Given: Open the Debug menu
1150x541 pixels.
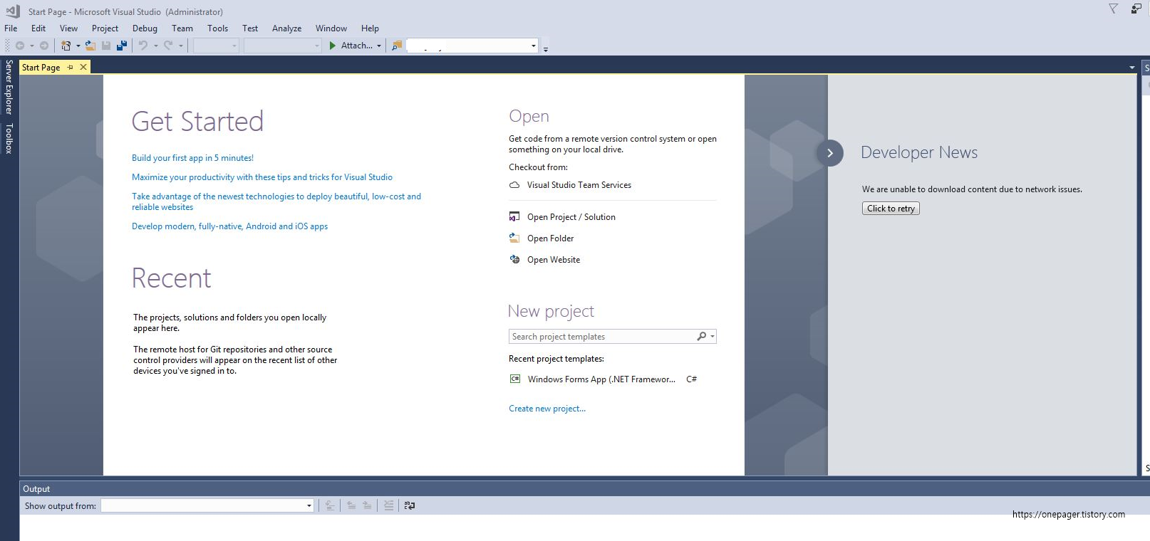Looking at the screenshot, I should click(x=145, y=28).
